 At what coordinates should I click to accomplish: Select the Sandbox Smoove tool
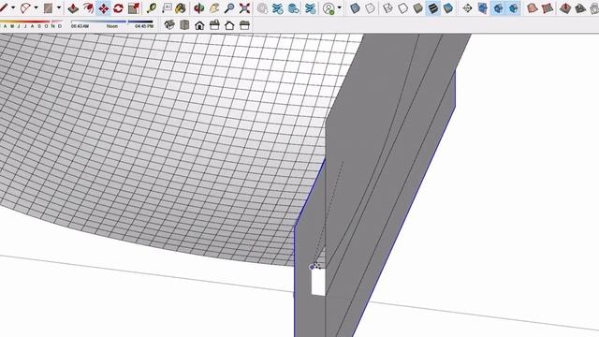[565, 7]
